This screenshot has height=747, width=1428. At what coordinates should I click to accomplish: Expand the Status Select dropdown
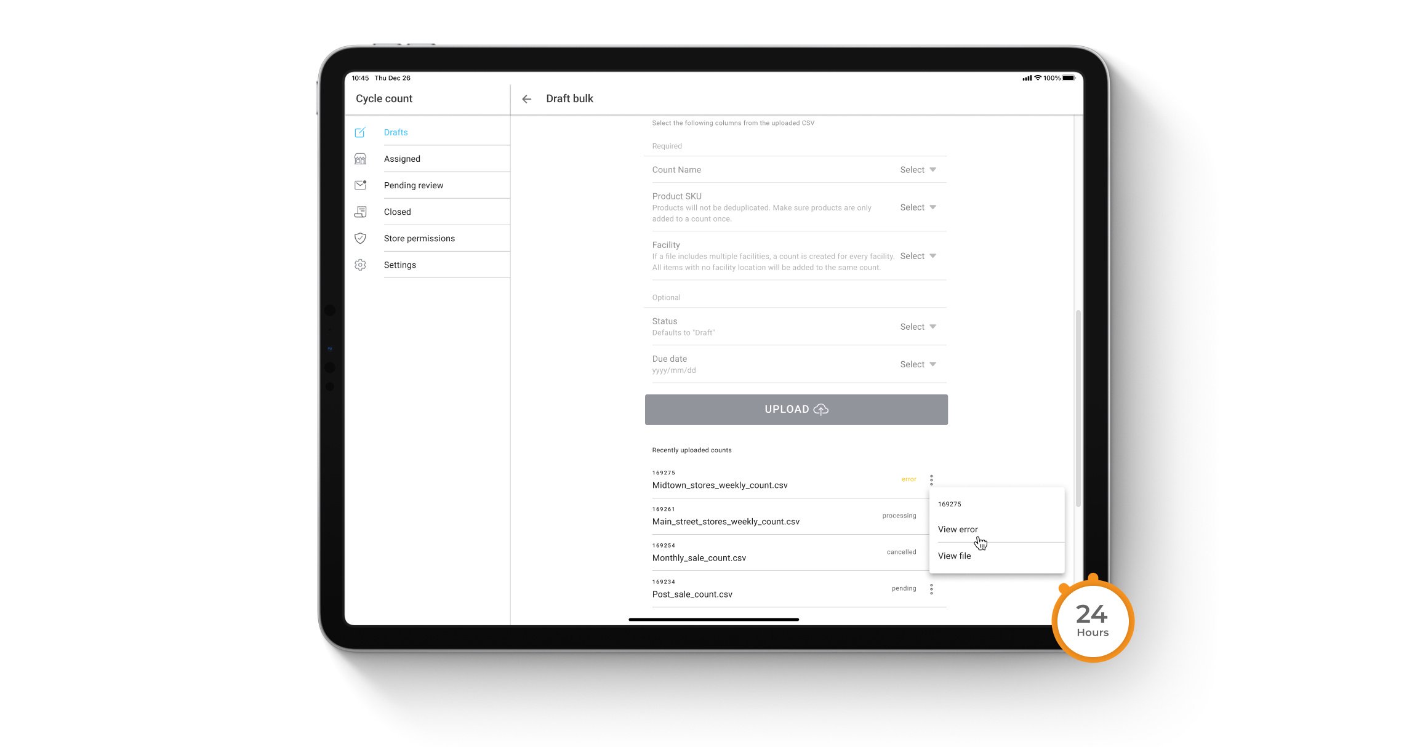(x=917, y=326)
